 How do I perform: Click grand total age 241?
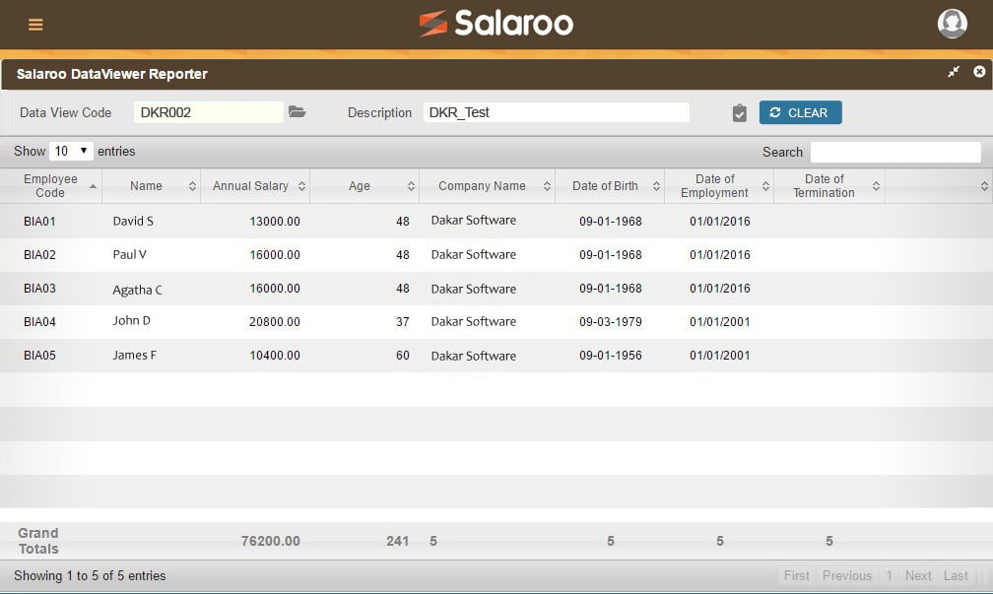coord(398,541)
